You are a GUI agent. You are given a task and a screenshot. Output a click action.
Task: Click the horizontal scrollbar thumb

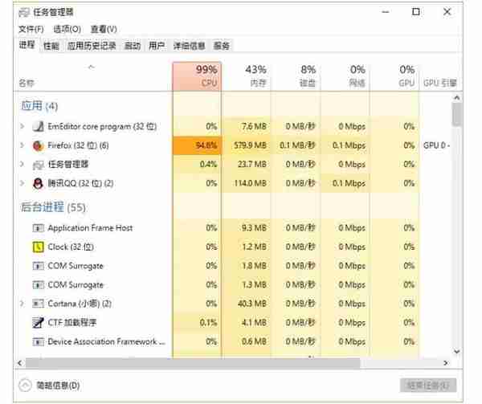(193, 363)
